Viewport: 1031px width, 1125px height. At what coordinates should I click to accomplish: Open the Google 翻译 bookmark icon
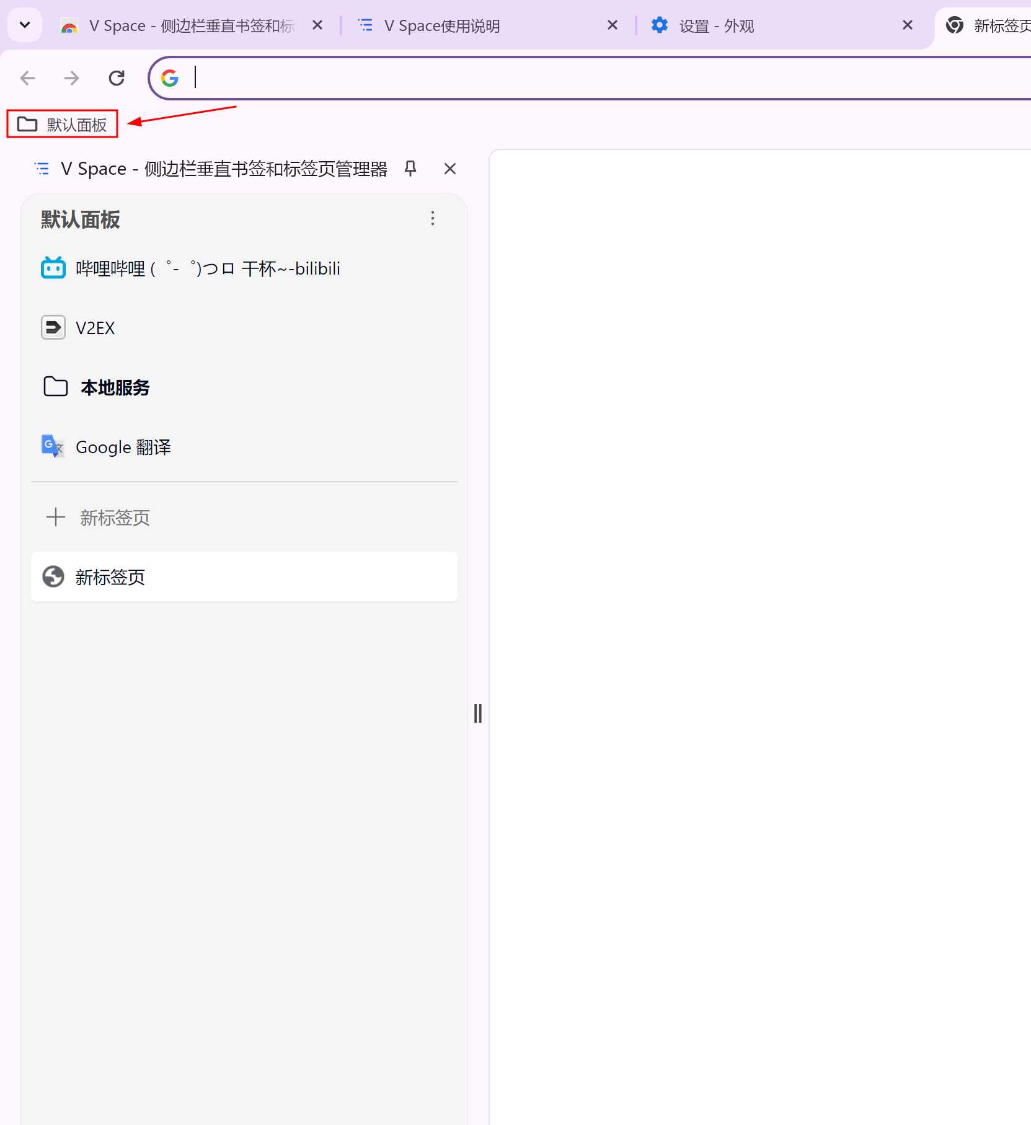point(53,446)
